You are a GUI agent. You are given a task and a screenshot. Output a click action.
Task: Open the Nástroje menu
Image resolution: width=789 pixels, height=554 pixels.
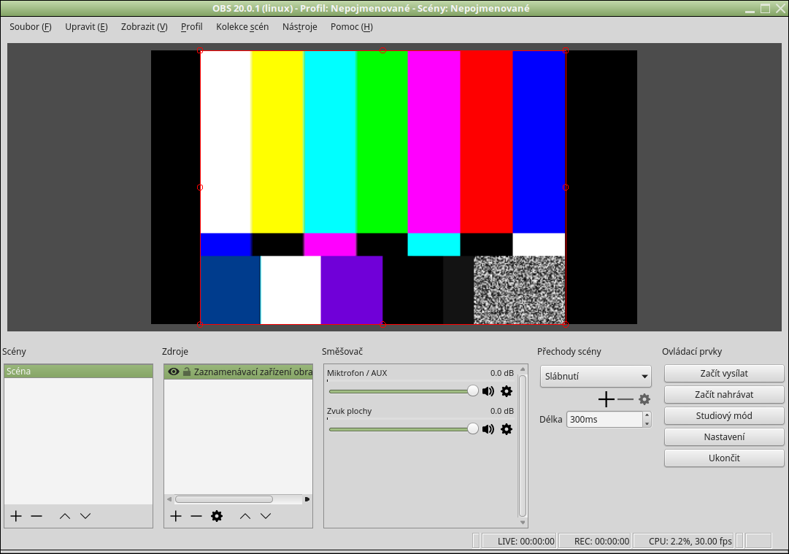click(x=300, y=27)
